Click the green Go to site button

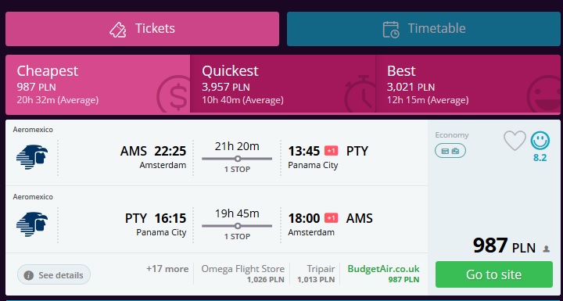493,274
